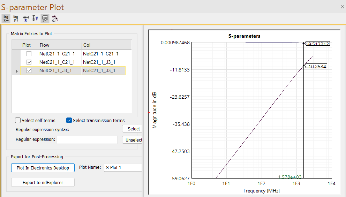346x197 pixels.
Task: Click the Regular expression syntax label
Action: [x=42, y=130]
